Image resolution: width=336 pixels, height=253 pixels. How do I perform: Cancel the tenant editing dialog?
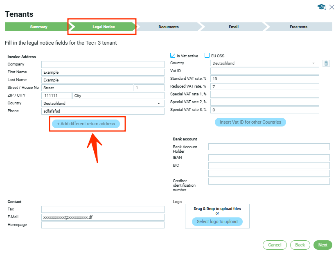pos(275,245)
